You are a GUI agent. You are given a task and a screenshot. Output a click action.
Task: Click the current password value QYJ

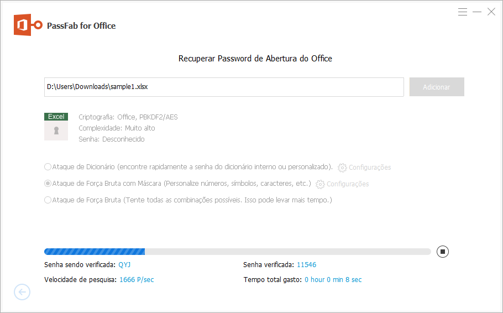pos(124,265)
